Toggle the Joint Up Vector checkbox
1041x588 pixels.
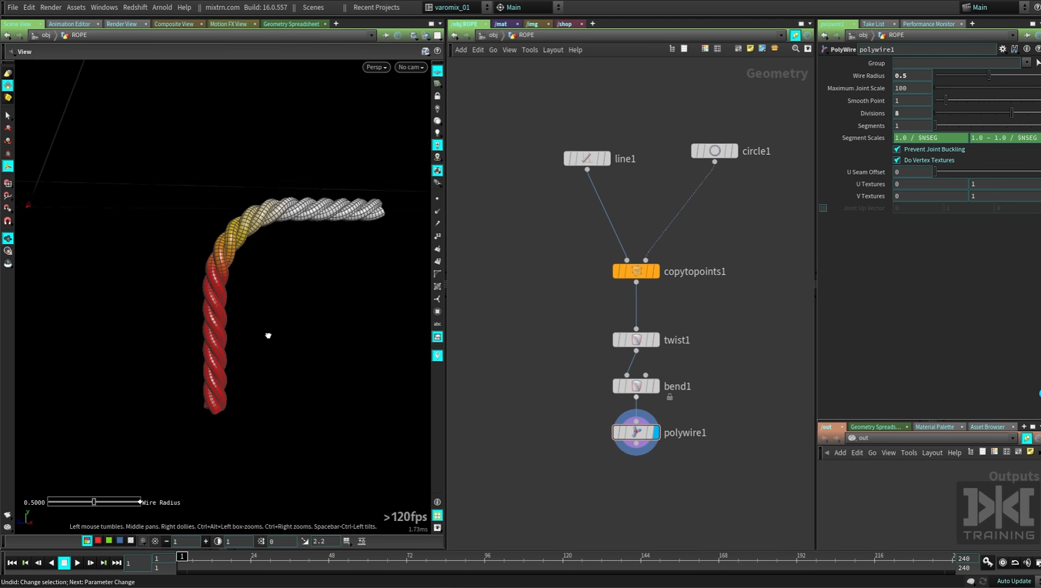823,208
